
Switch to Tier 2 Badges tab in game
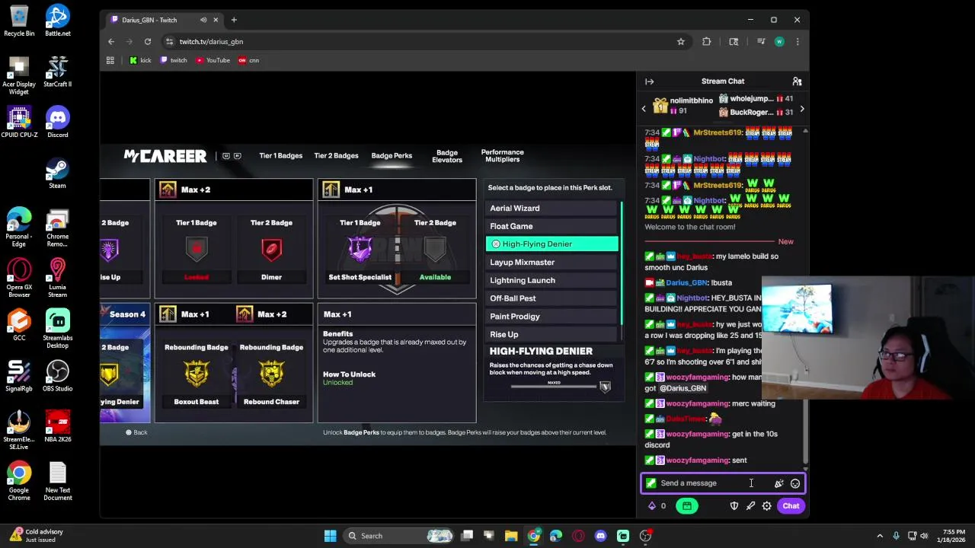pos(336,156)
